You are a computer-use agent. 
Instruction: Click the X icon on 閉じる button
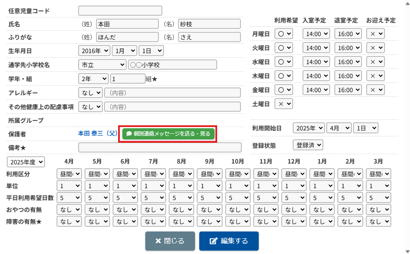pos(158,241)
